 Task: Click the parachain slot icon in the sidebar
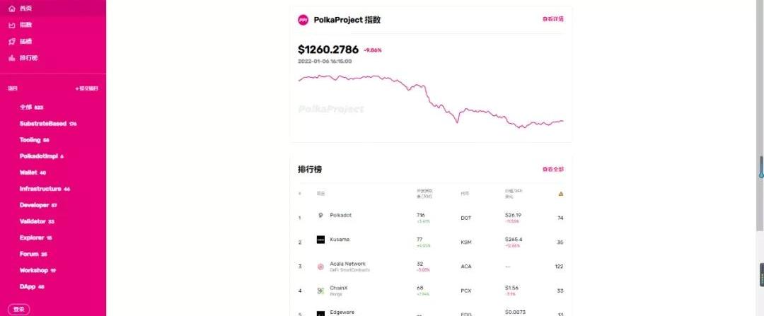tap(11, 41)
